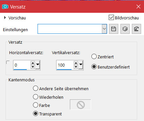The height and width of the screenshot is (121, 144).
Task: Click into the Vertikalversatz value field
Action: coord(65,65)
